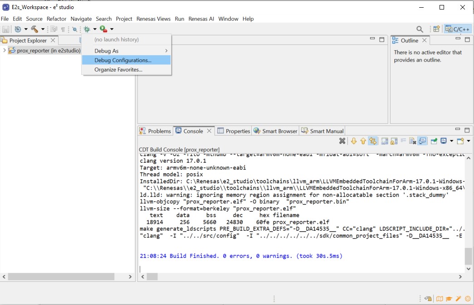Screen dimensions: 474x305
Task: Click the Clear Console icon
Action: [413, 141]
